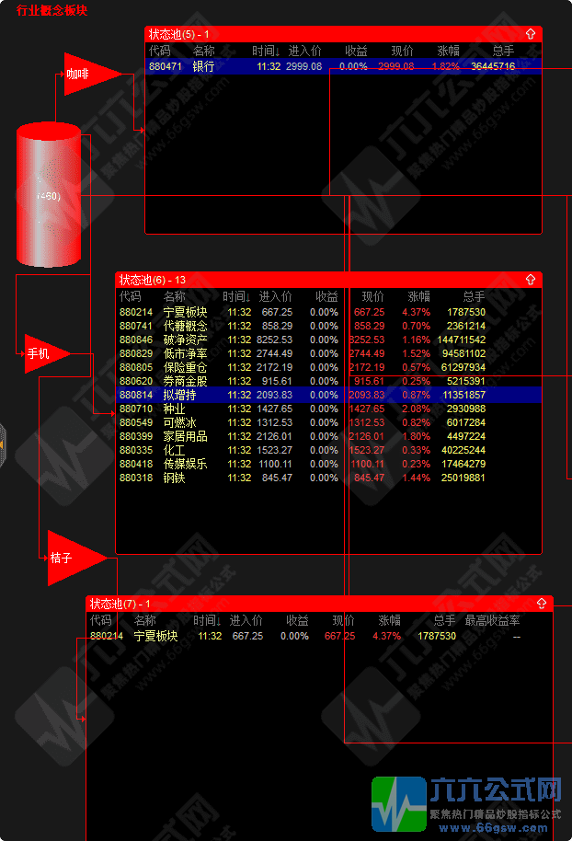572x841 pixels.
Task: Sort 状态池(5) by 涨幅 column header
Action: (x=449, y=51)
